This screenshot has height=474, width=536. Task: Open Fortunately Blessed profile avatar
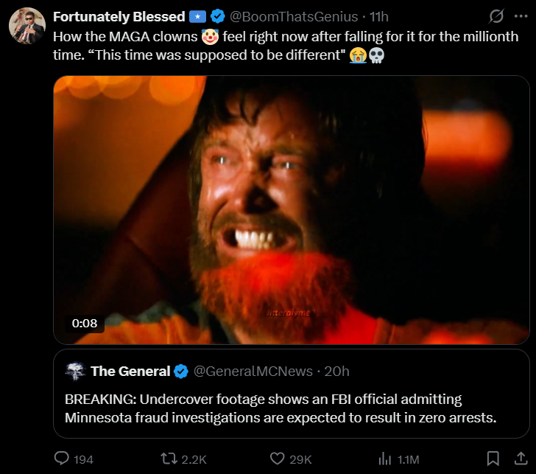pos(27,26)
